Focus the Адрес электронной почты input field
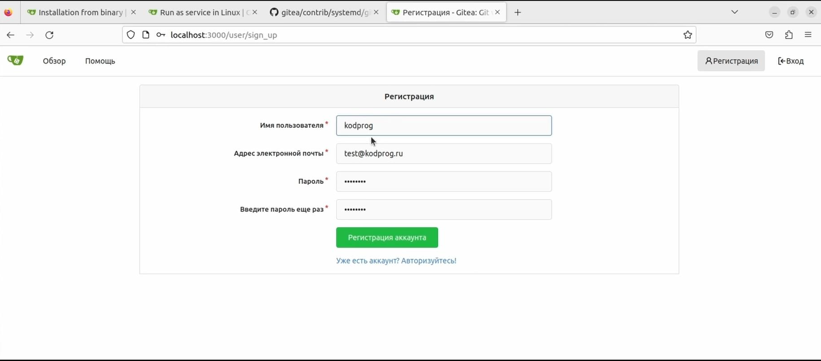 (x=444, y=153)
